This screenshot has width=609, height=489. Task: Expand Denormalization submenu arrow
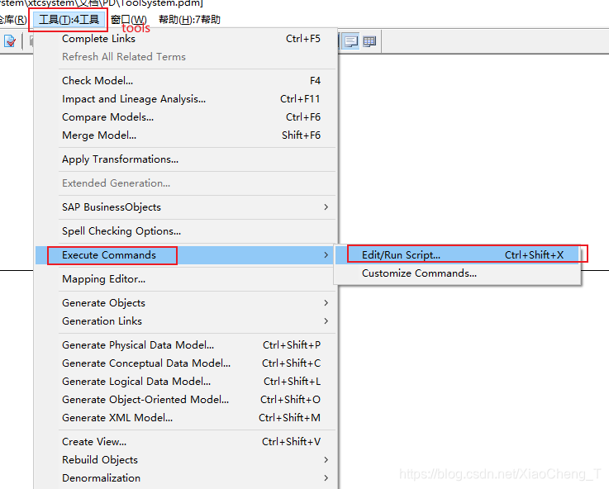[326, 477]
